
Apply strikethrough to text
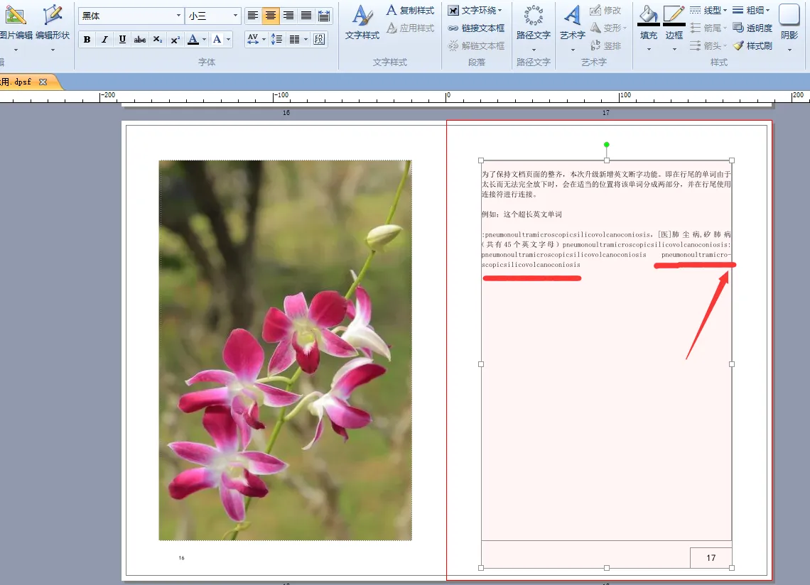(x=140, y=40)
